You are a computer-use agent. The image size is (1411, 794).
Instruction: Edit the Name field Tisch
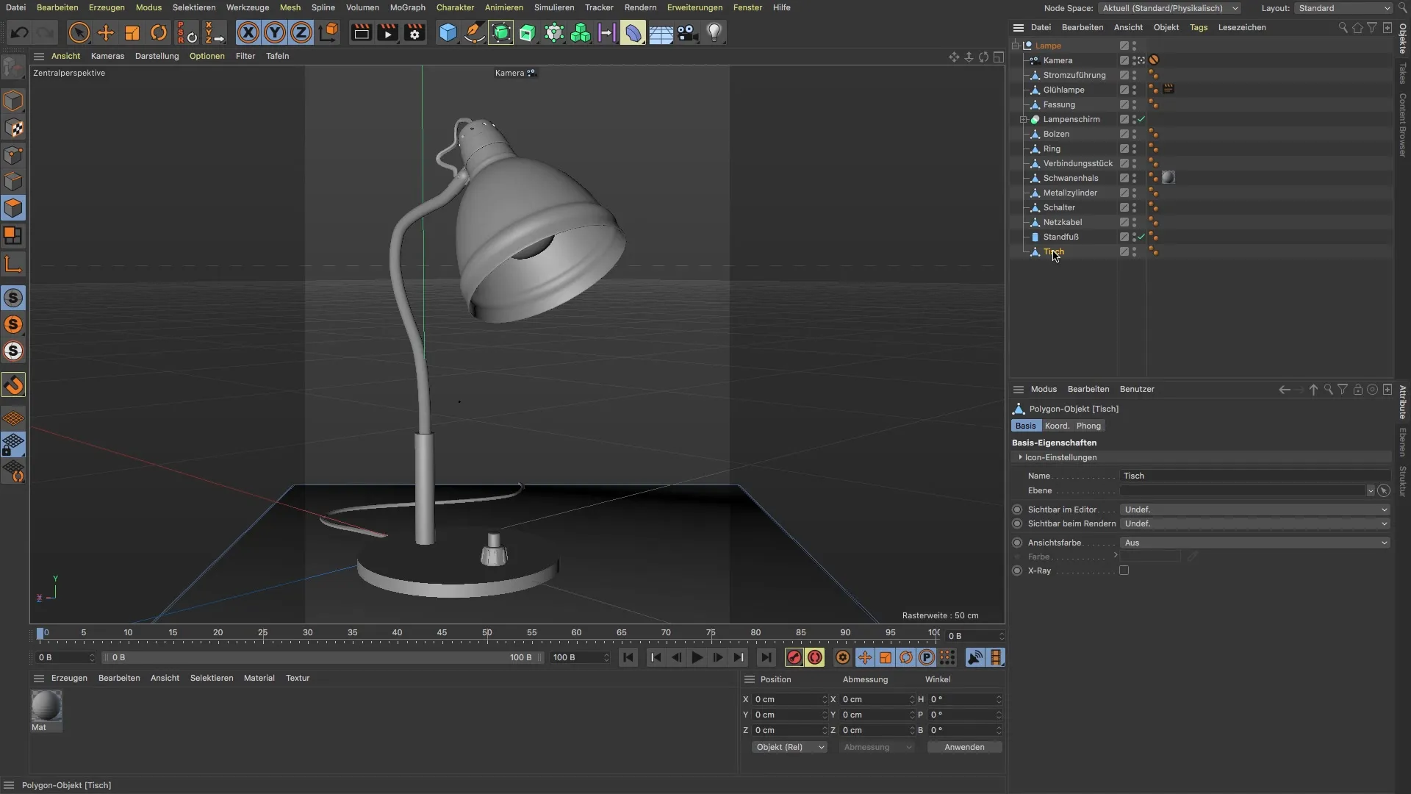(x=1255, y=476)
